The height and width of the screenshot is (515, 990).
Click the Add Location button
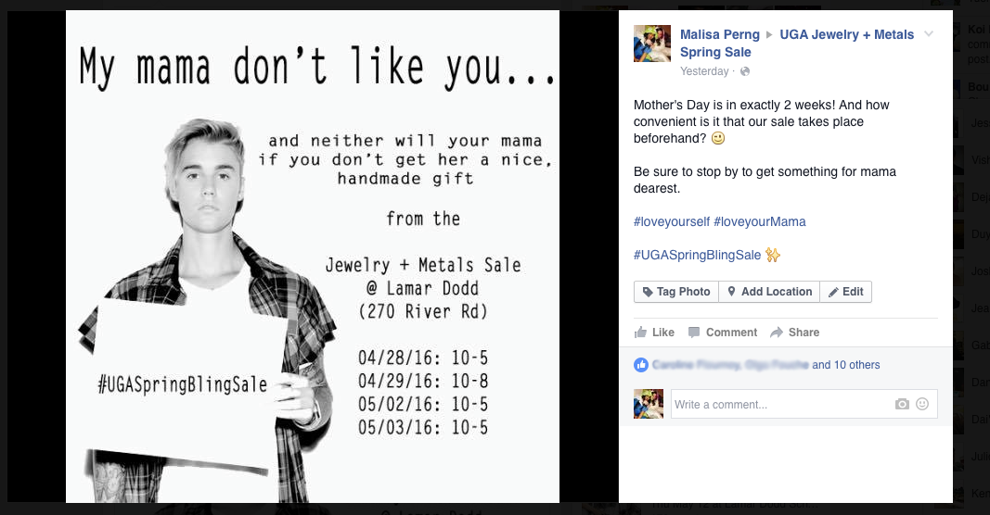[769, 292]
